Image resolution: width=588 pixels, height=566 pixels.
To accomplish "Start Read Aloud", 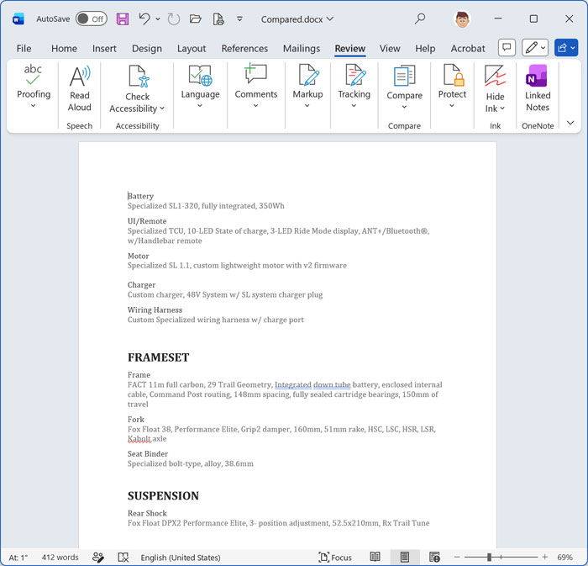I will point(80,88).
